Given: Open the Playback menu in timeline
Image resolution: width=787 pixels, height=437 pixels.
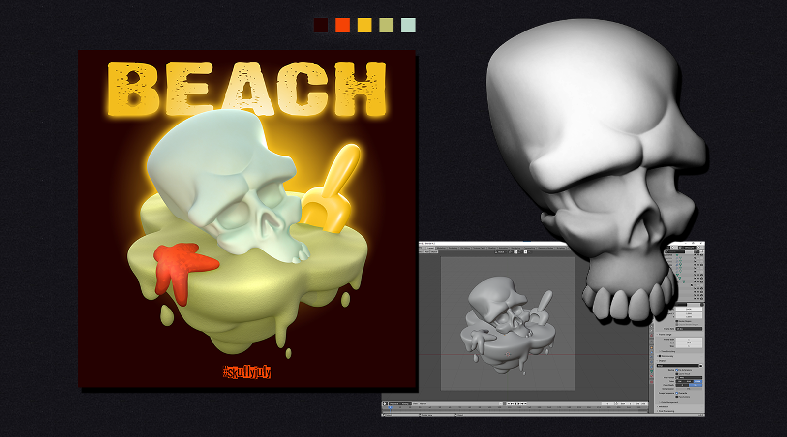Looking at the screenshot, I should [x=394, y=404].
